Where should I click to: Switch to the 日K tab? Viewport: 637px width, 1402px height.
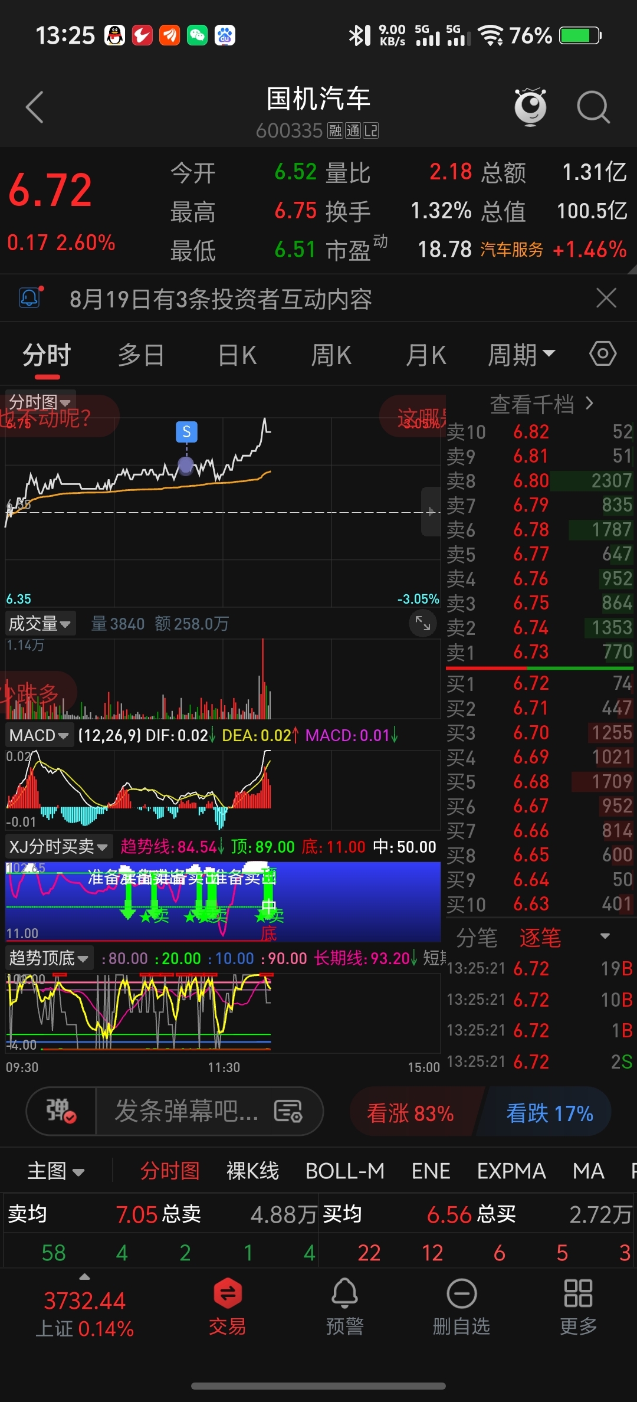[x=237, y=355]
